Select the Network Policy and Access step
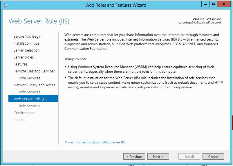This screenshot has height=166, width=233. click(x=35, y=85)
